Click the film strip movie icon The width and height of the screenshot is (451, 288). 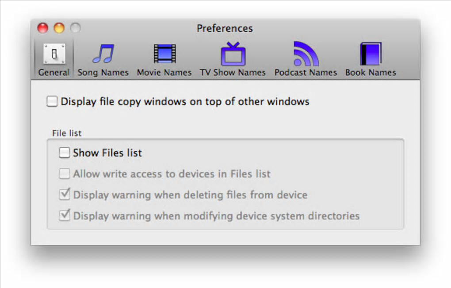click(164, 54)
